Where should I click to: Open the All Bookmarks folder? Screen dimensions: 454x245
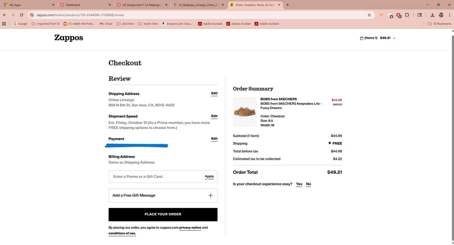pyautogui.click(x=439, y=24)
